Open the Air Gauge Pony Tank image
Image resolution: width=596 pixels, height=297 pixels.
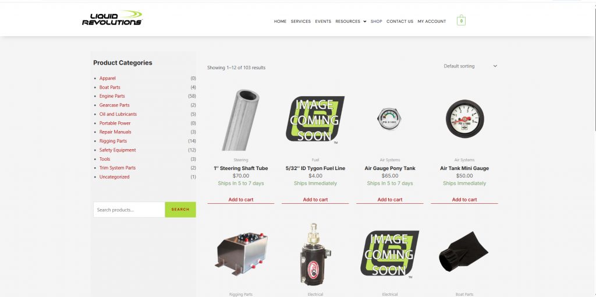coord(389,118)
